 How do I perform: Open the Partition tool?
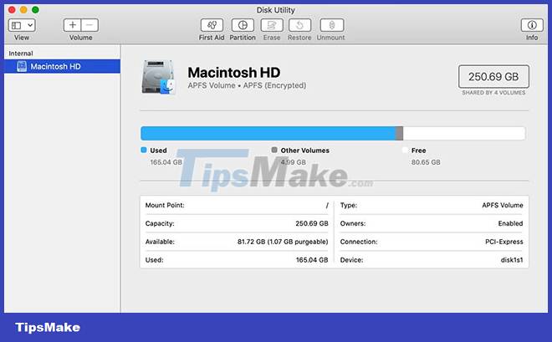[243, 25]
